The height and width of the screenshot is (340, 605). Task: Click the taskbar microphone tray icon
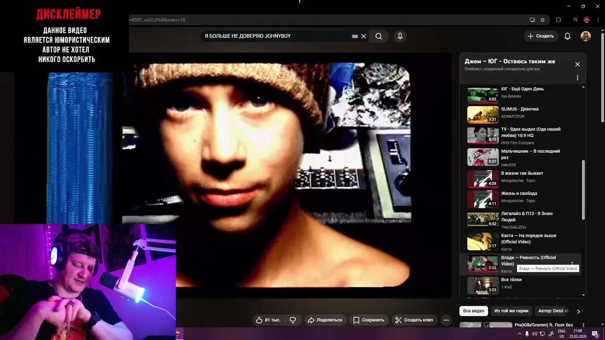(527, 334)
